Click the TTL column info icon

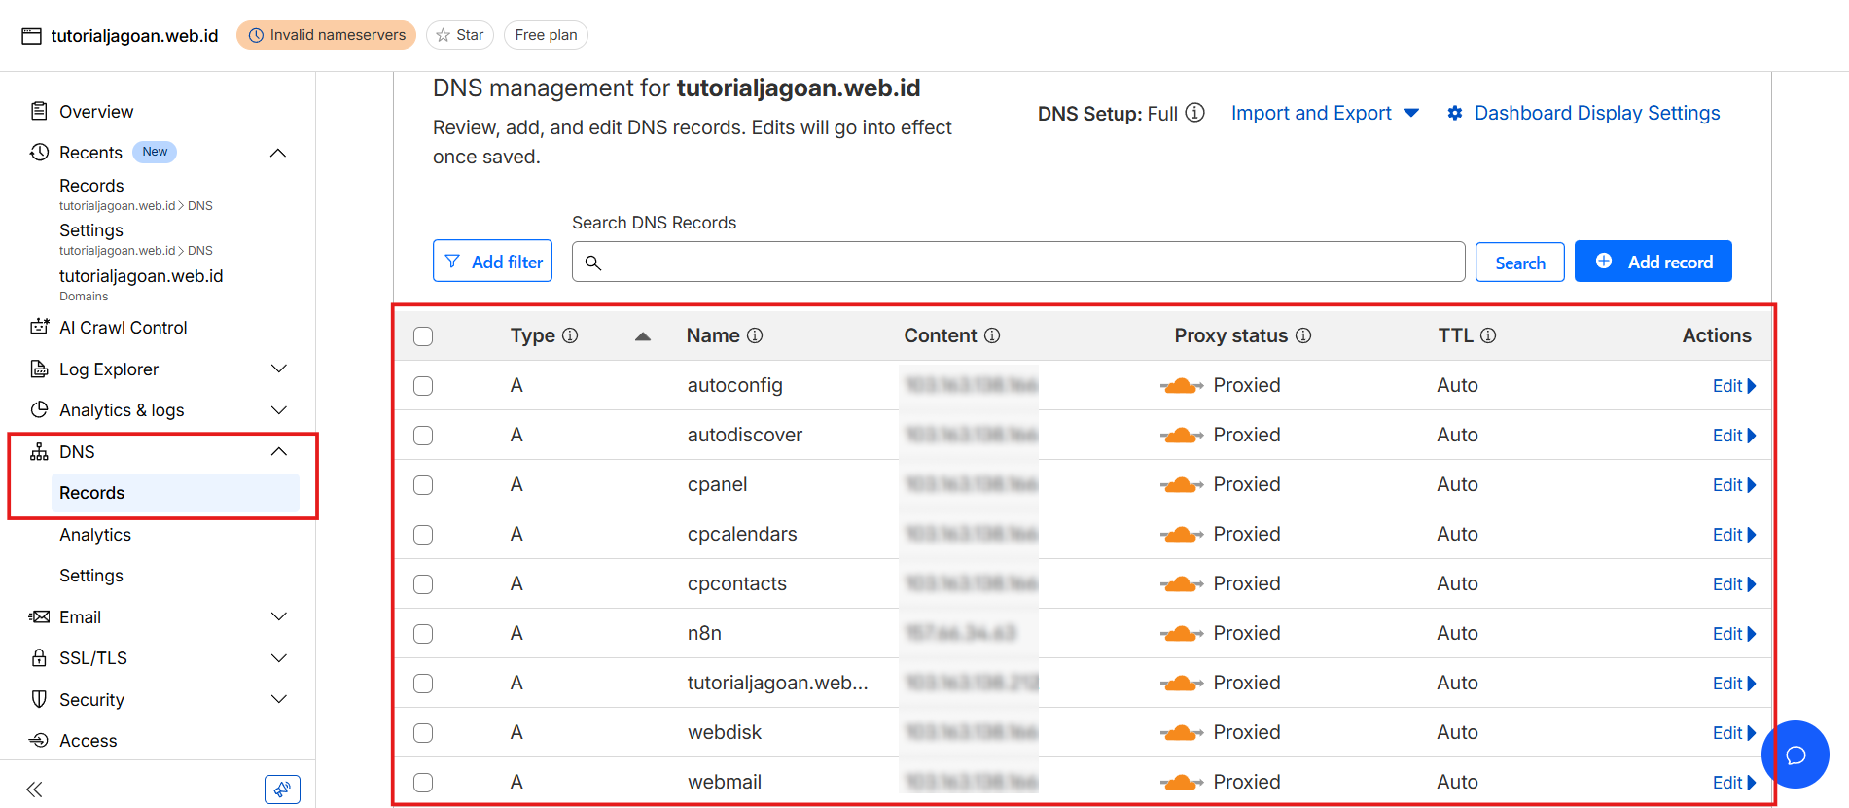pos(1488,335)
